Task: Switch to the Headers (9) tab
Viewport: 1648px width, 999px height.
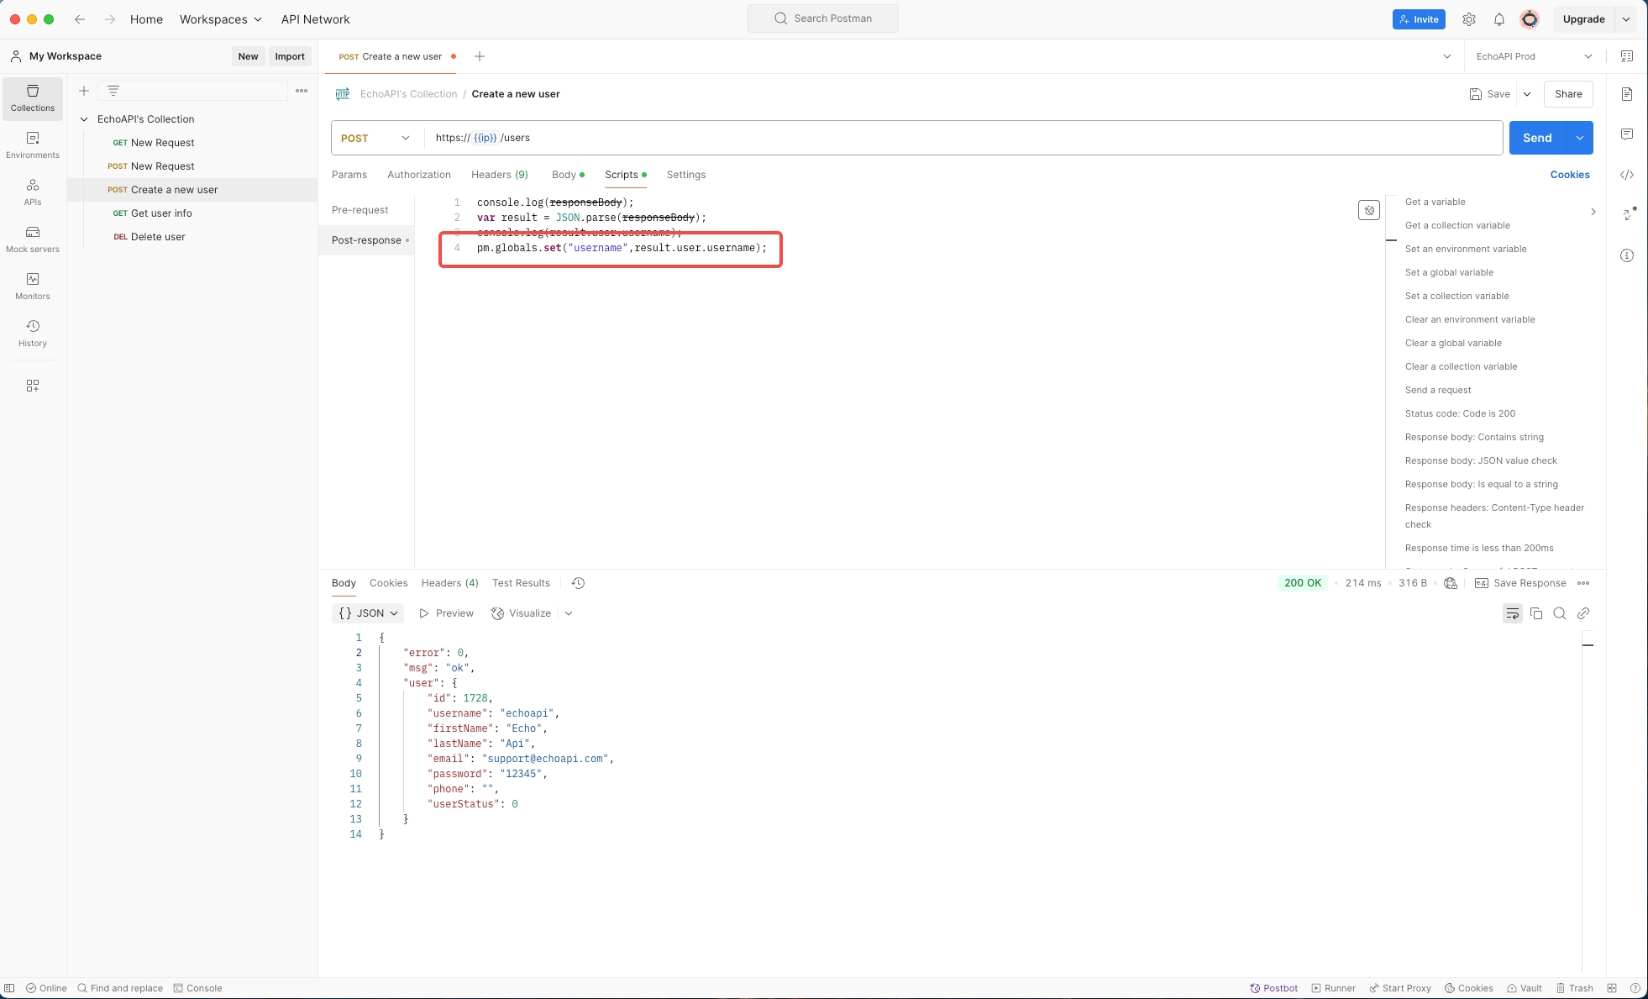Action: pos(500,175)
